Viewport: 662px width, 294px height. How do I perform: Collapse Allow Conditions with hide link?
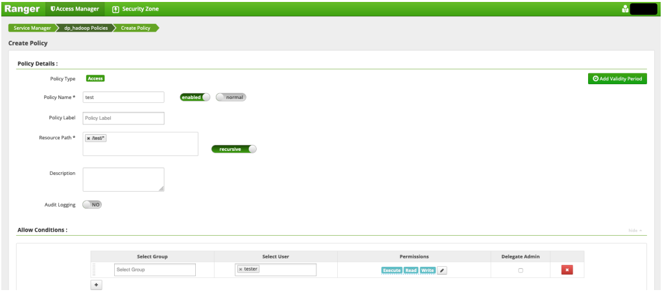635,230
